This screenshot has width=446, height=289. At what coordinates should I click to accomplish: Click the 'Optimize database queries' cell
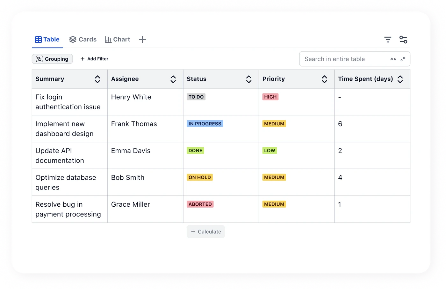70,182
